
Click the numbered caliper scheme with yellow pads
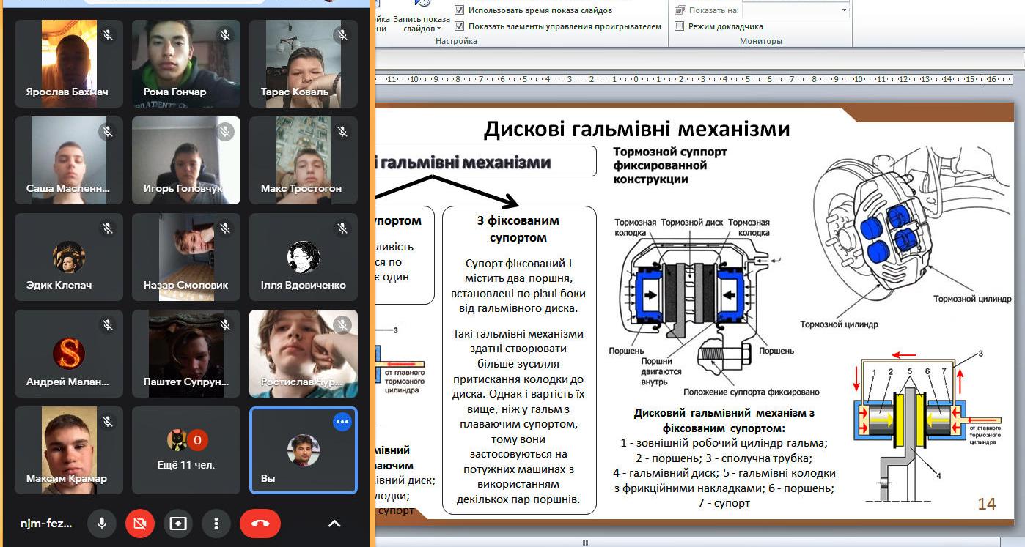point(927,426)
